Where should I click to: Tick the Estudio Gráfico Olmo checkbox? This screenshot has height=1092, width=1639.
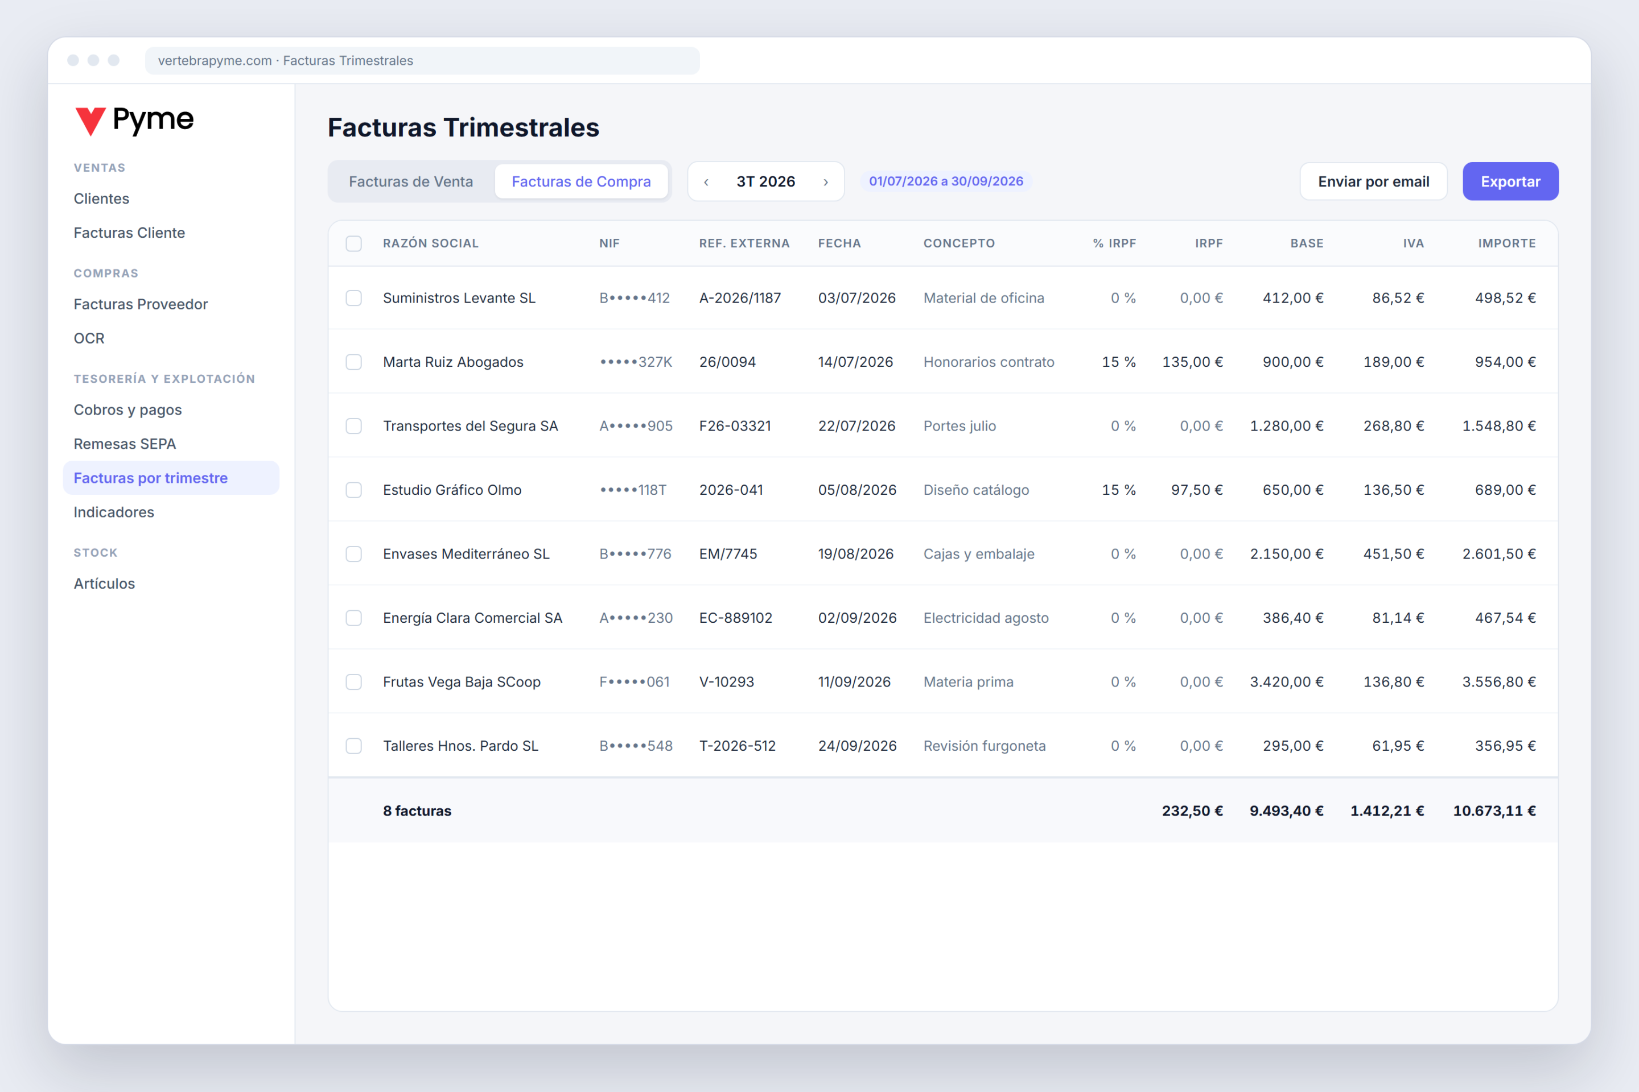354,490
